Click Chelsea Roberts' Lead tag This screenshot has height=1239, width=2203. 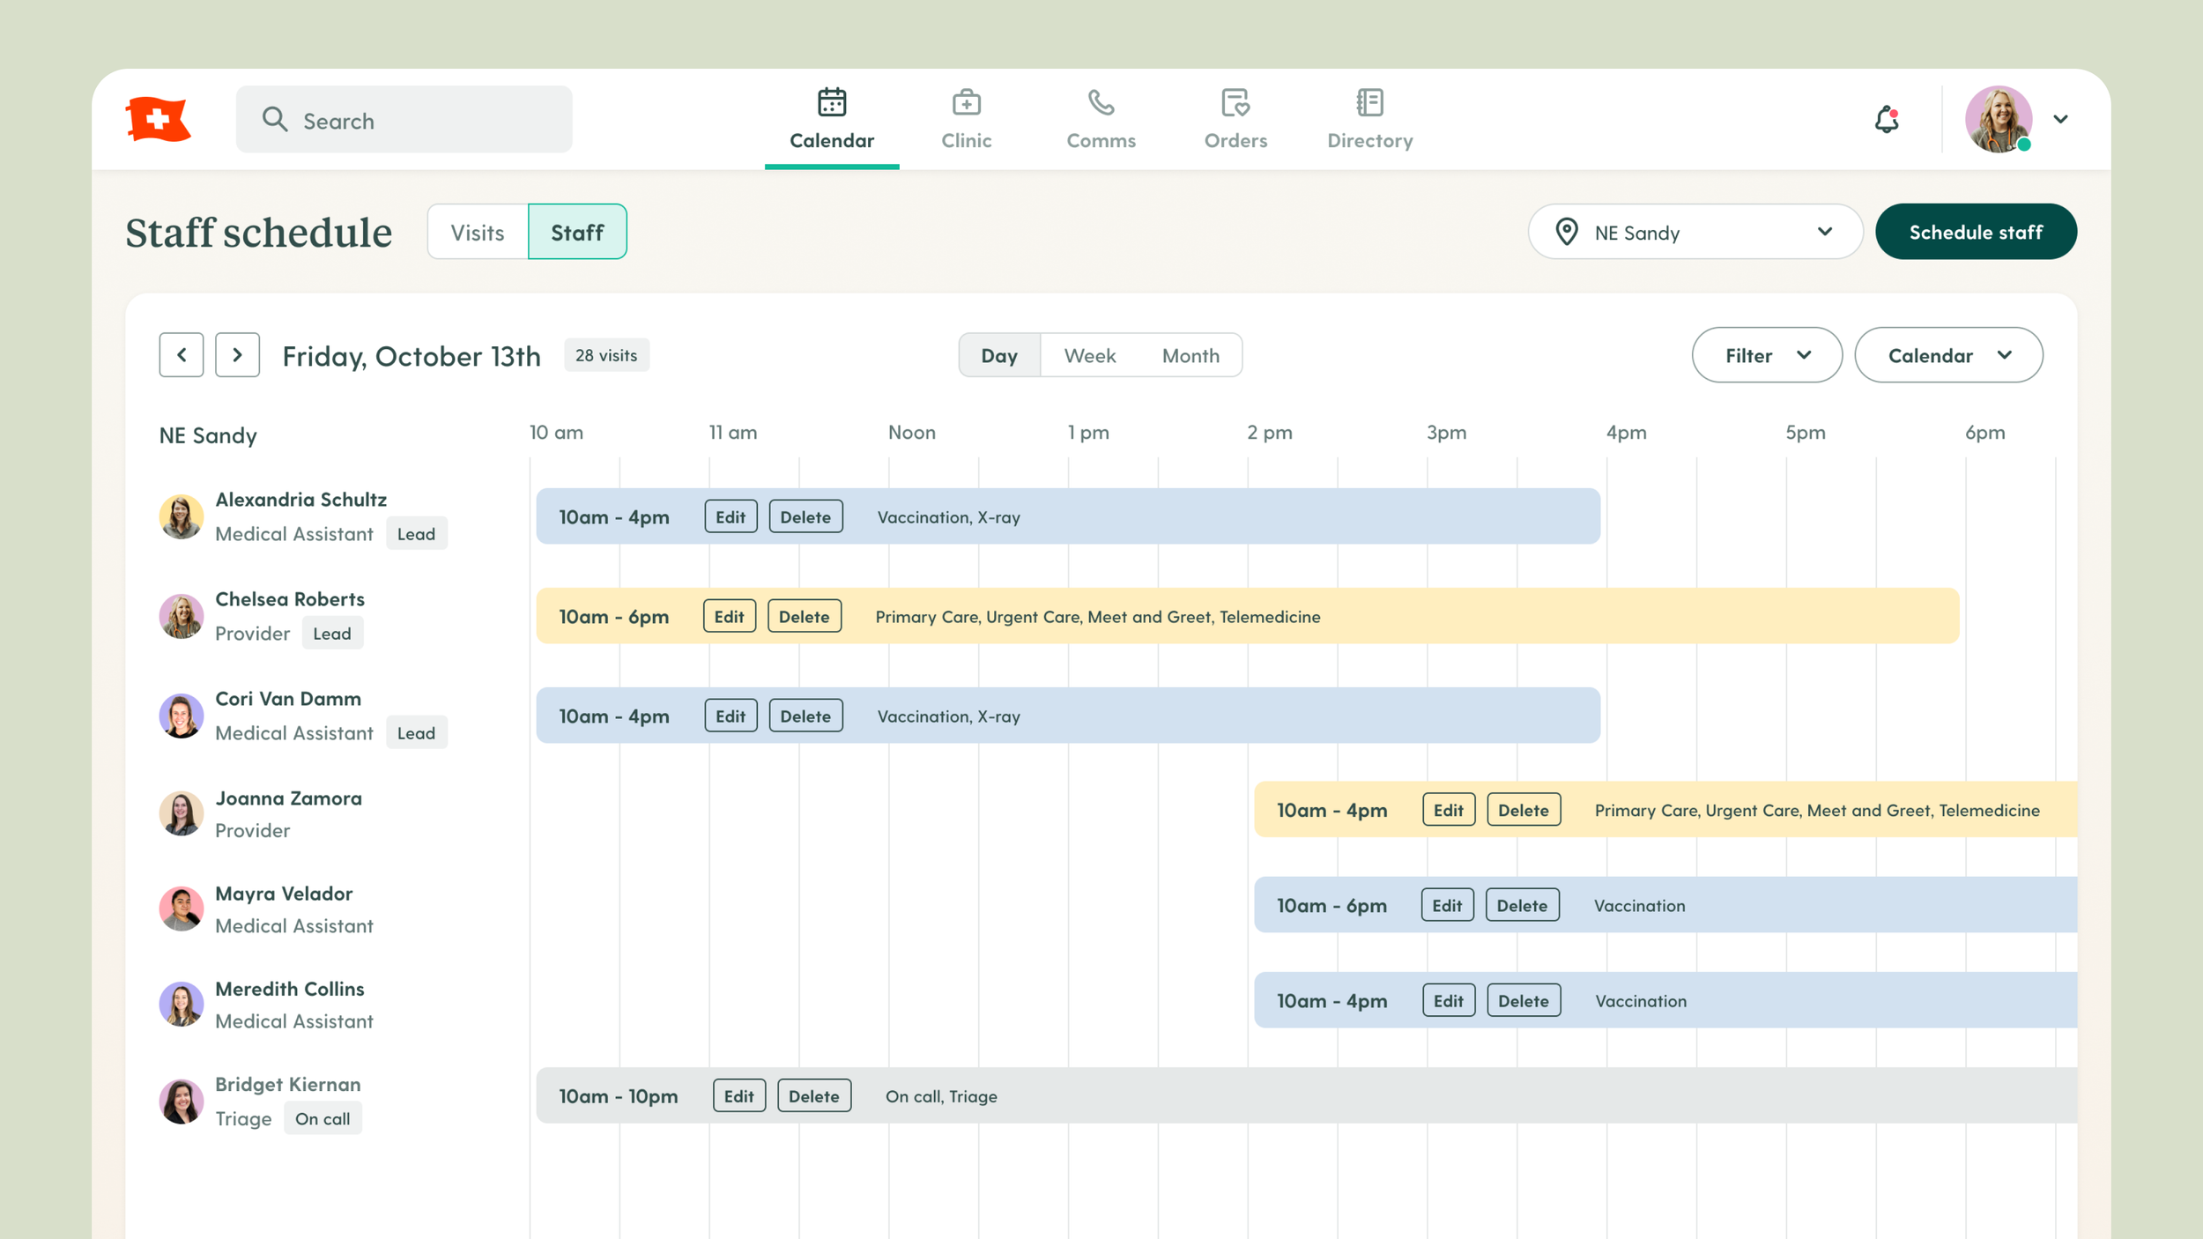[x=332, y=633]
